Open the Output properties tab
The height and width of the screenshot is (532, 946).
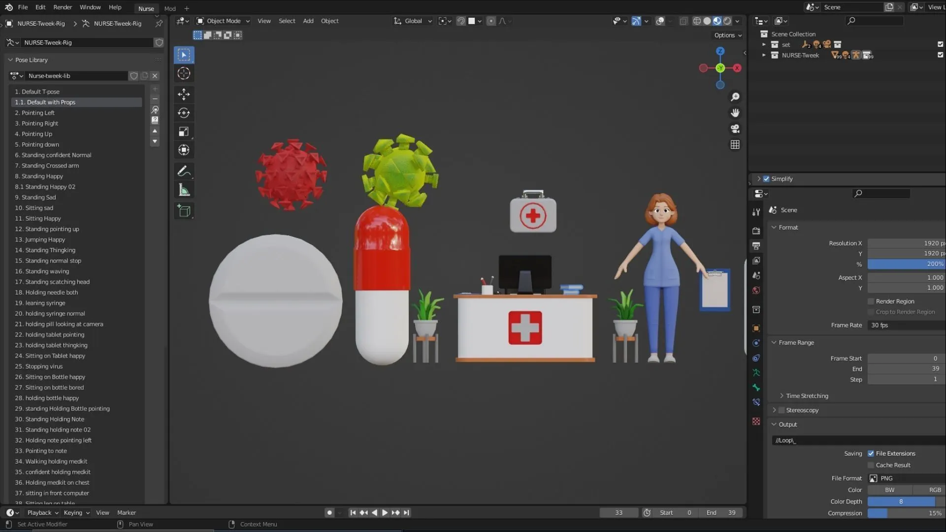[x=756, y=245]
